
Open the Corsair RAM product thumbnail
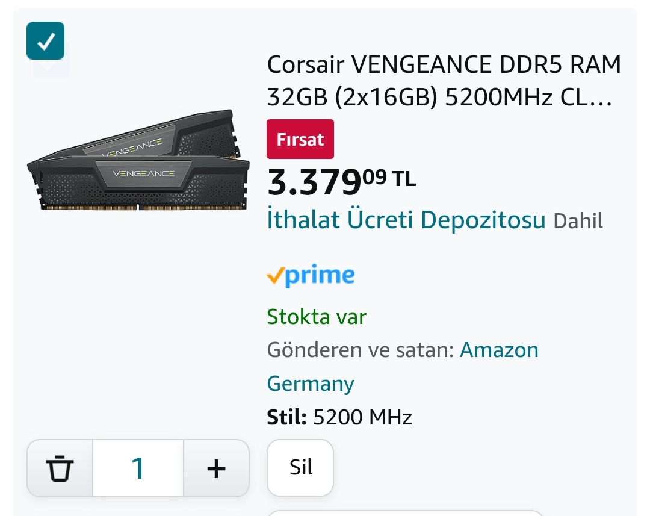[138, 160]
